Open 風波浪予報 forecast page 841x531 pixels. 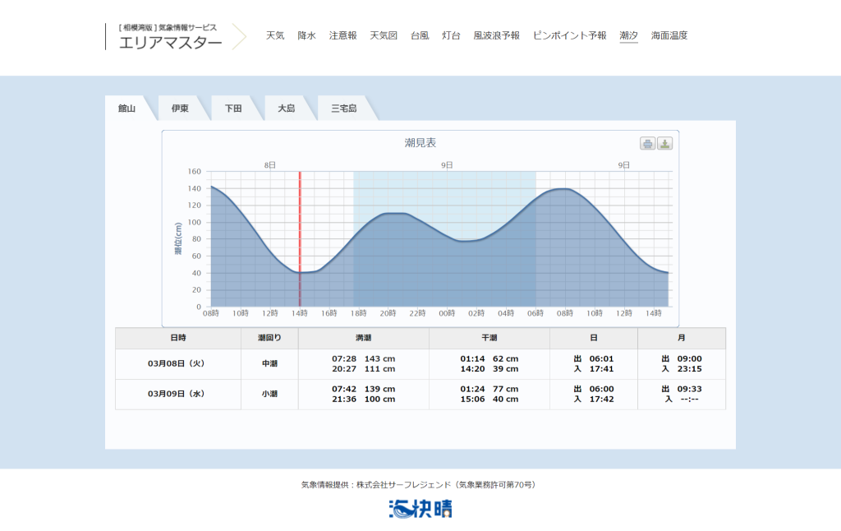pyautogui.click(x=496, y=36)
